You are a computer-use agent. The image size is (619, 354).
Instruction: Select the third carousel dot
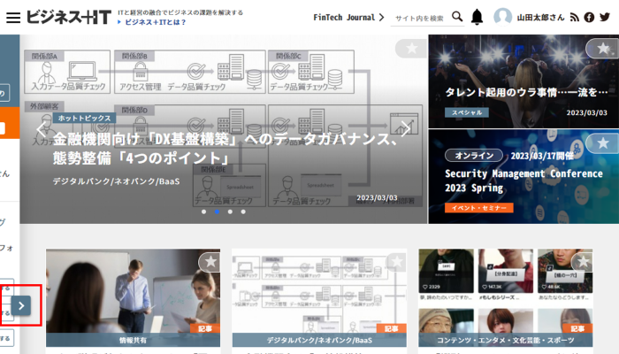(x=230, y=212)
